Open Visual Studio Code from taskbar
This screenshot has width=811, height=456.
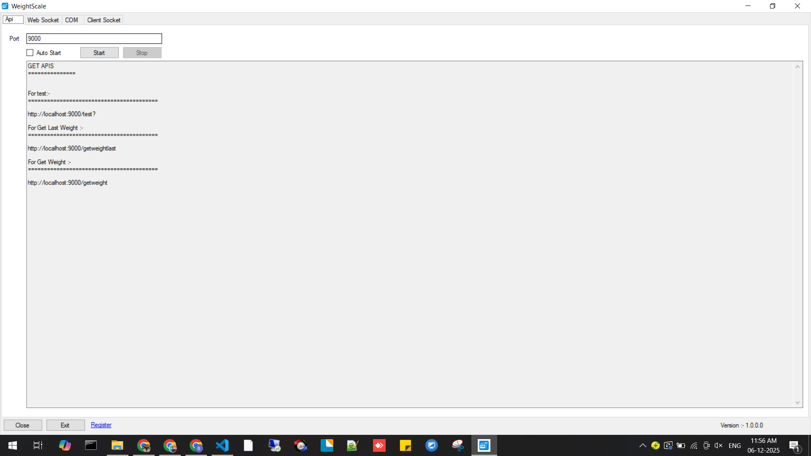(222, 445)
